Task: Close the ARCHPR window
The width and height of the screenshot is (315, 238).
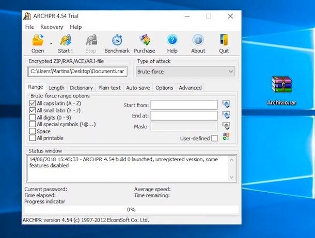Action: pyautogui.click(x=230, y=16)
